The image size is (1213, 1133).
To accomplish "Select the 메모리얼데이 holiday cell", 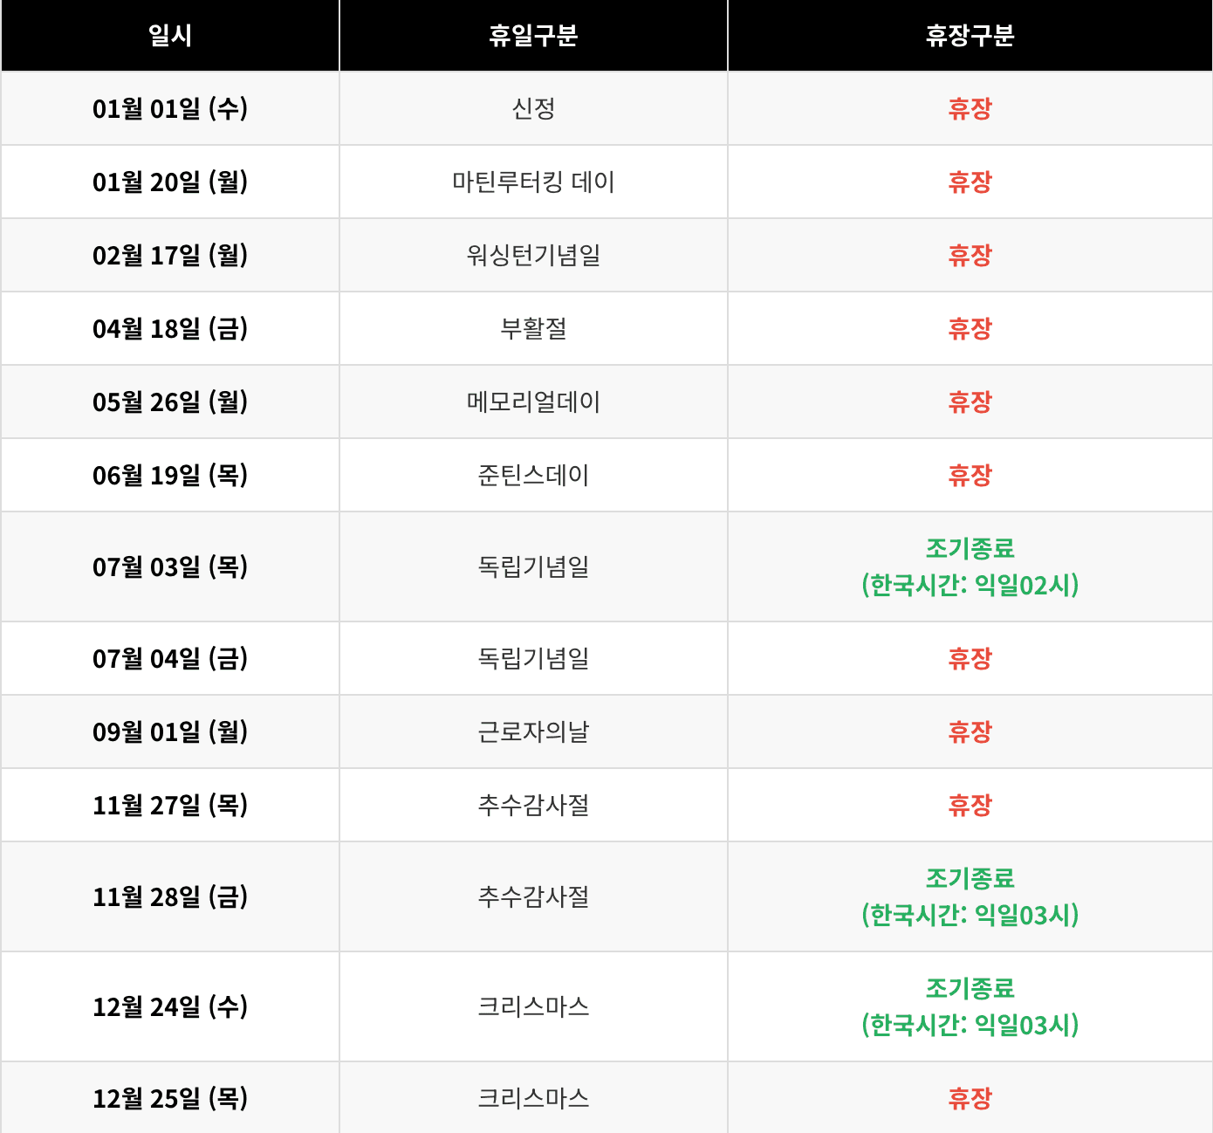I will (x=533, y=402).
